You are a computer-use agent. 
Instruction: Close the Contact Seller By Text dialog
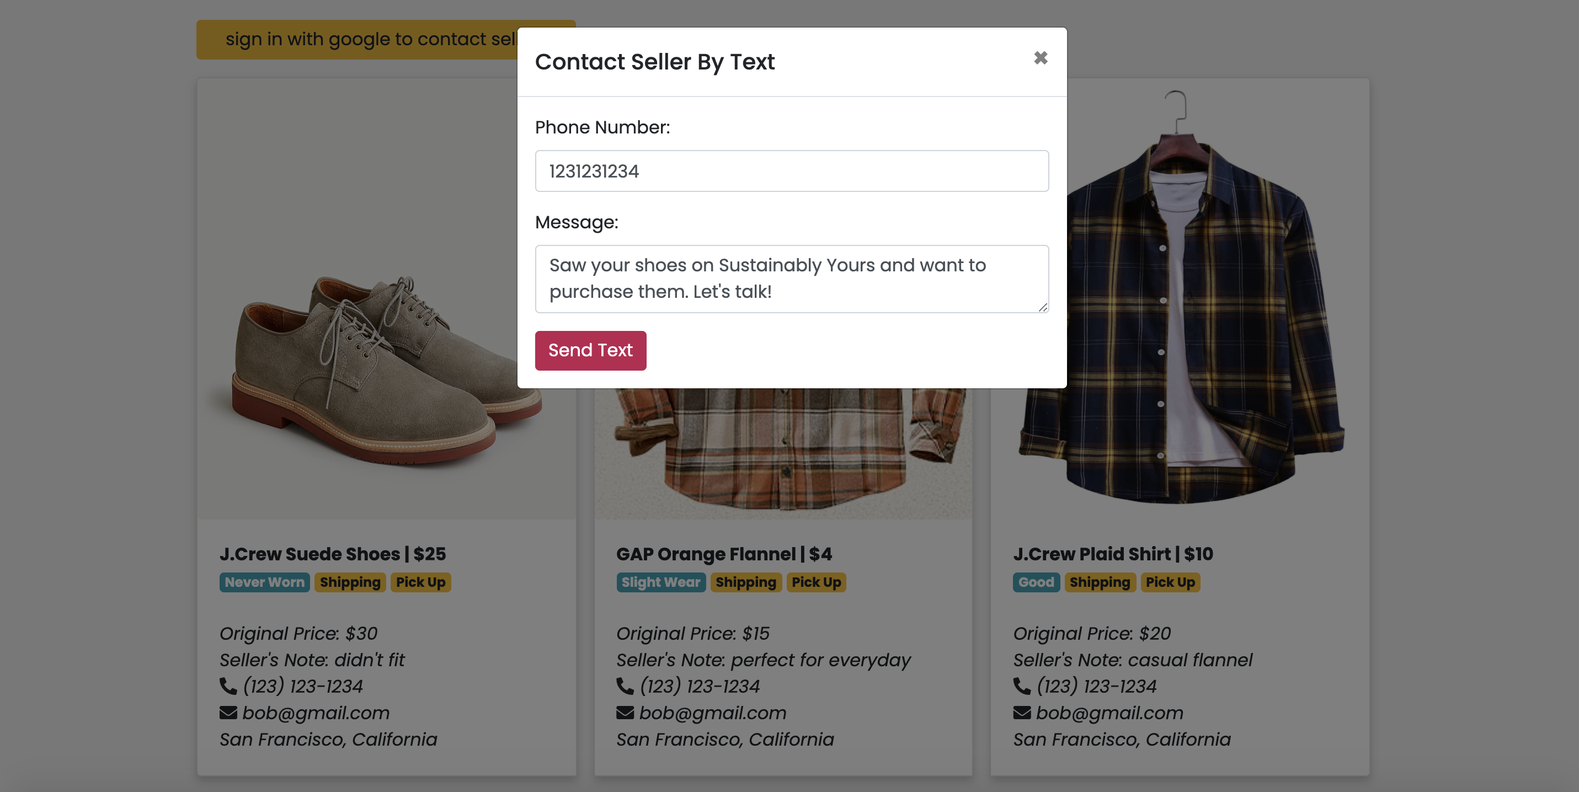coord(1040,58)
